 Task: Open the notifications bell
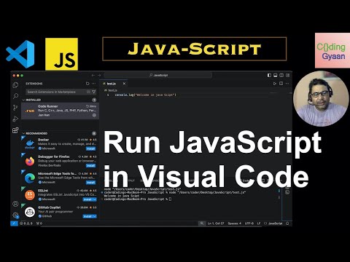(287, 223)
